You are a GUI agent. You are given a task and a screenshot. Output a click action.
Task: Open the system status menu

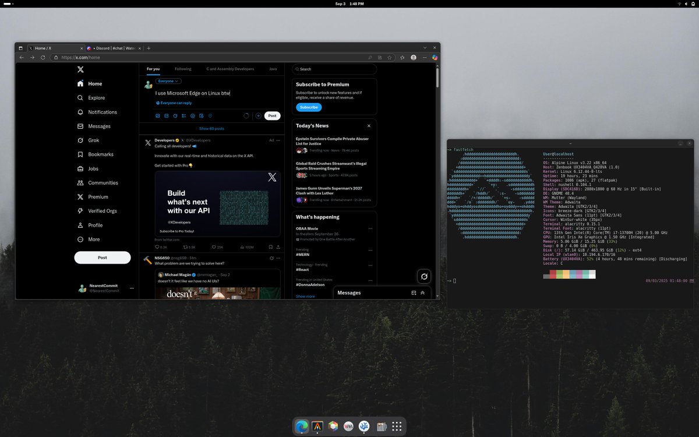(686, 3)
